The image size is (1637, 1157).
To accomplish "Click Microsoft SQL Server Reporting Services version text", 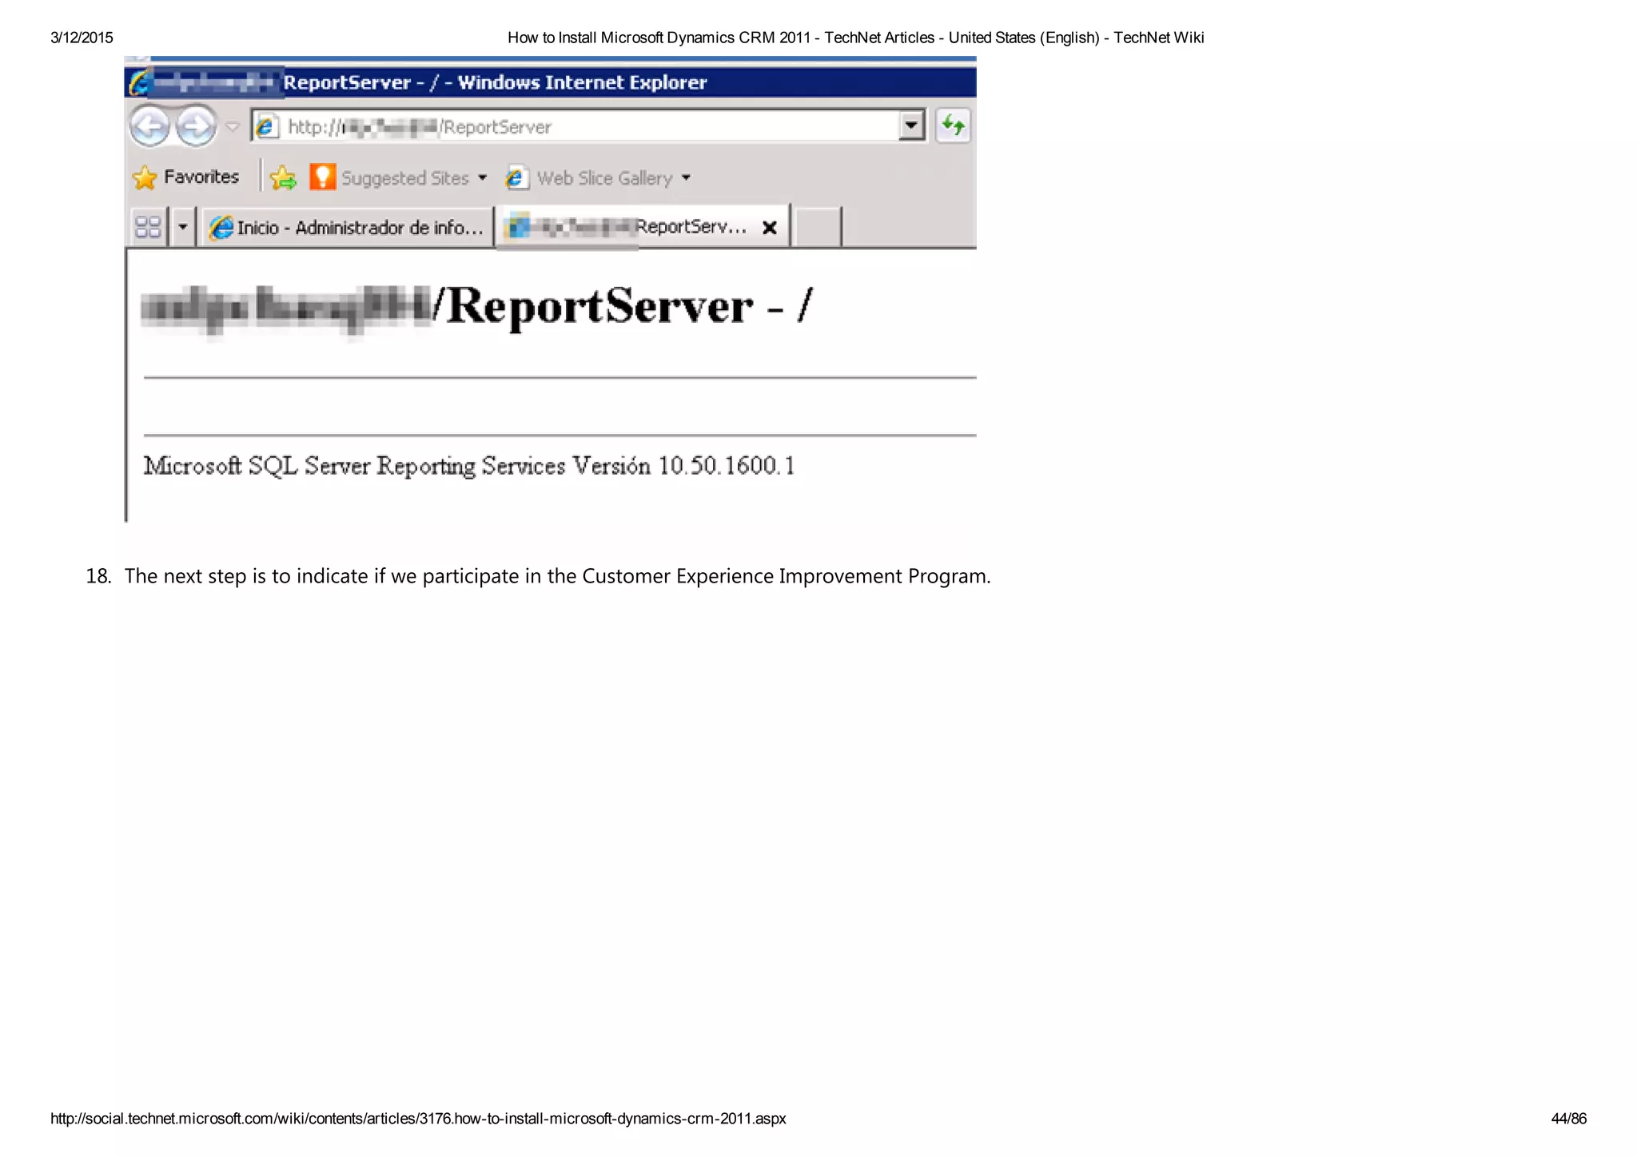I will coord(469,465).
